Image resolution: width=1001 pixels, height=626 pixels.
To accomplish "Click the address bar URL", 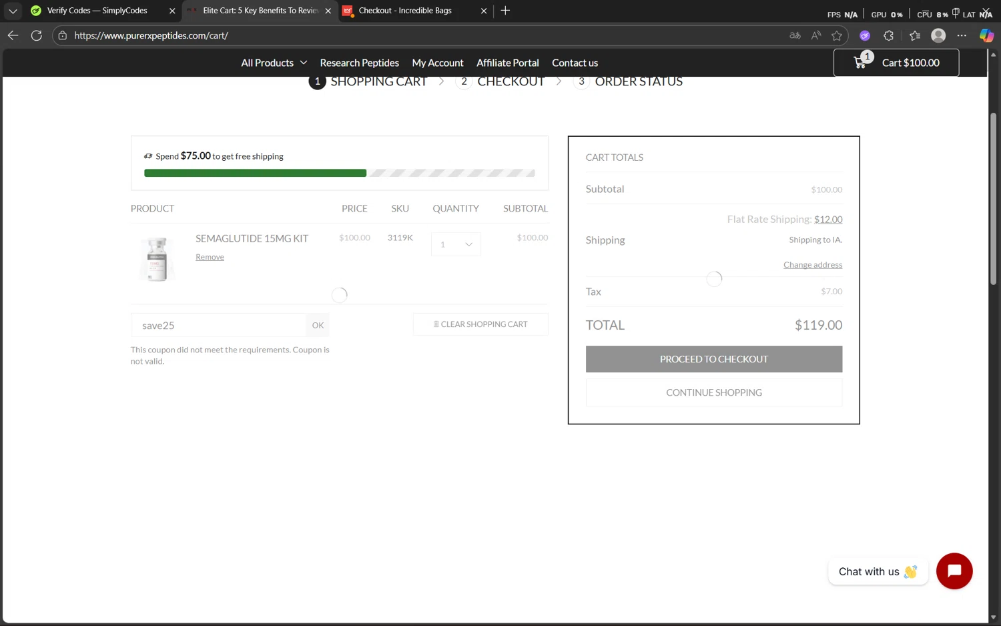I will pos(151,35).
